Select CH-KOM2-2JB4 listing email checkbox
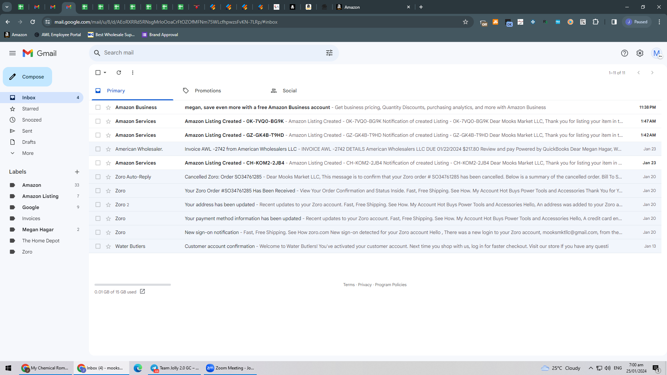Viewport: 667px width, 375px height. (x=98, y=163)
